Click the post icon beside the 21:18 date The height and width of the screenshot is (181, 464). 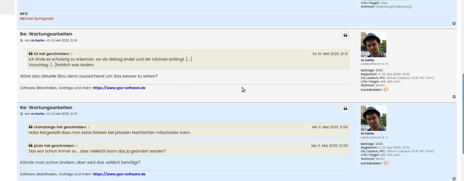click(21, 41)
